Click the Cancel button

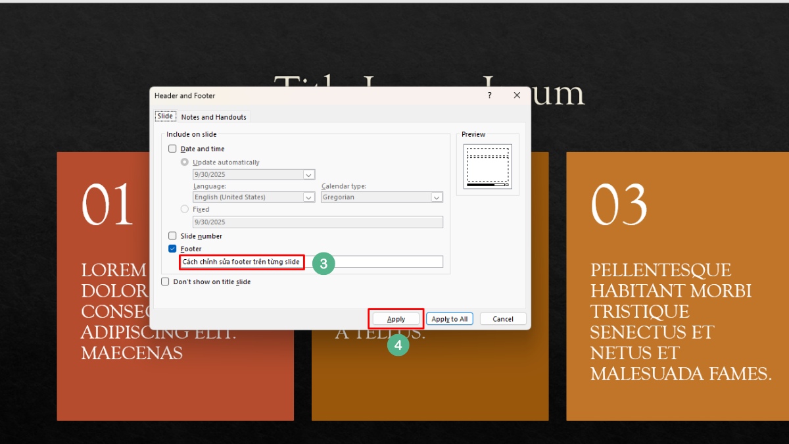502,318
